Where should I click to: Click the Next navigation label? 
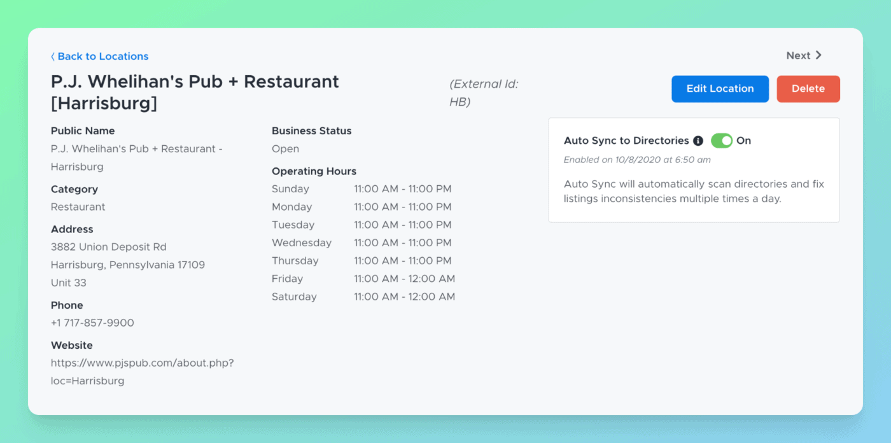click(797, 55)
